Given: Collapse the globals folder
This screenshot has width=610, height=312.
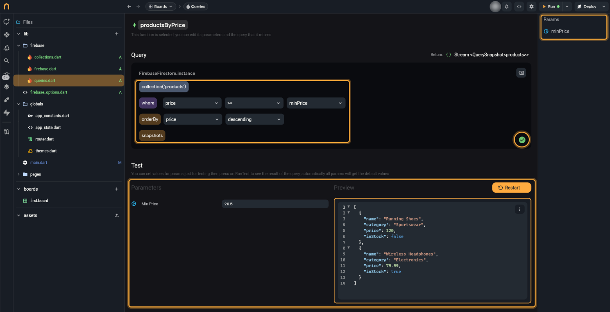Looking at the screenshot, I should pyautogui.click(x=19, y=104).
